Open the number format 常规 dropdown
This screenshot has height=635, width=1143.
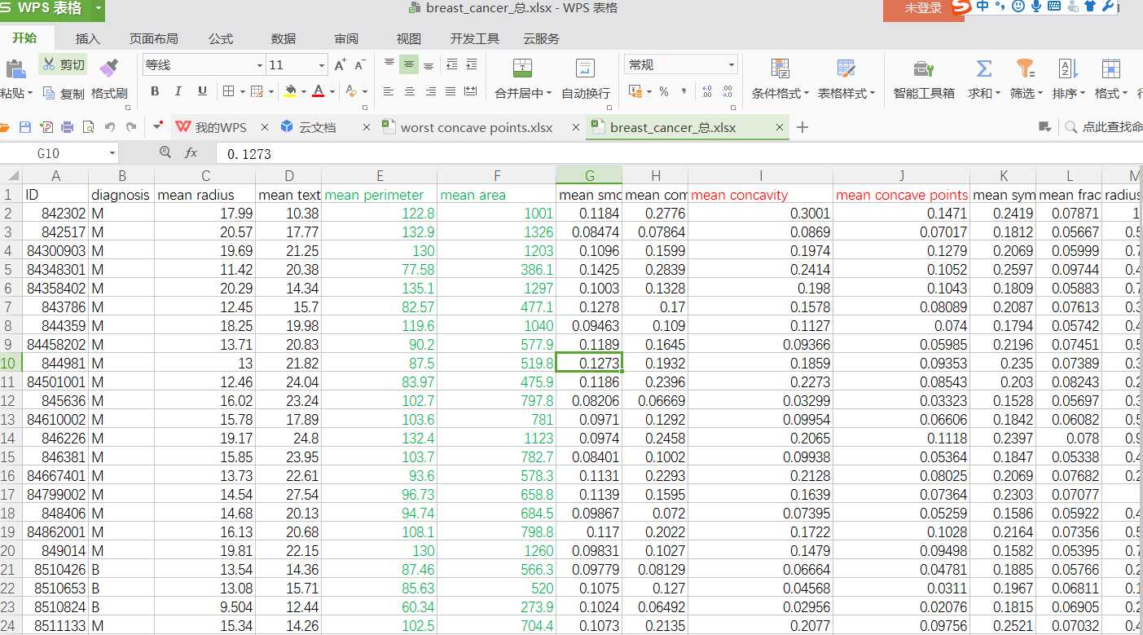pyautogui.click(x=731, y=65)
